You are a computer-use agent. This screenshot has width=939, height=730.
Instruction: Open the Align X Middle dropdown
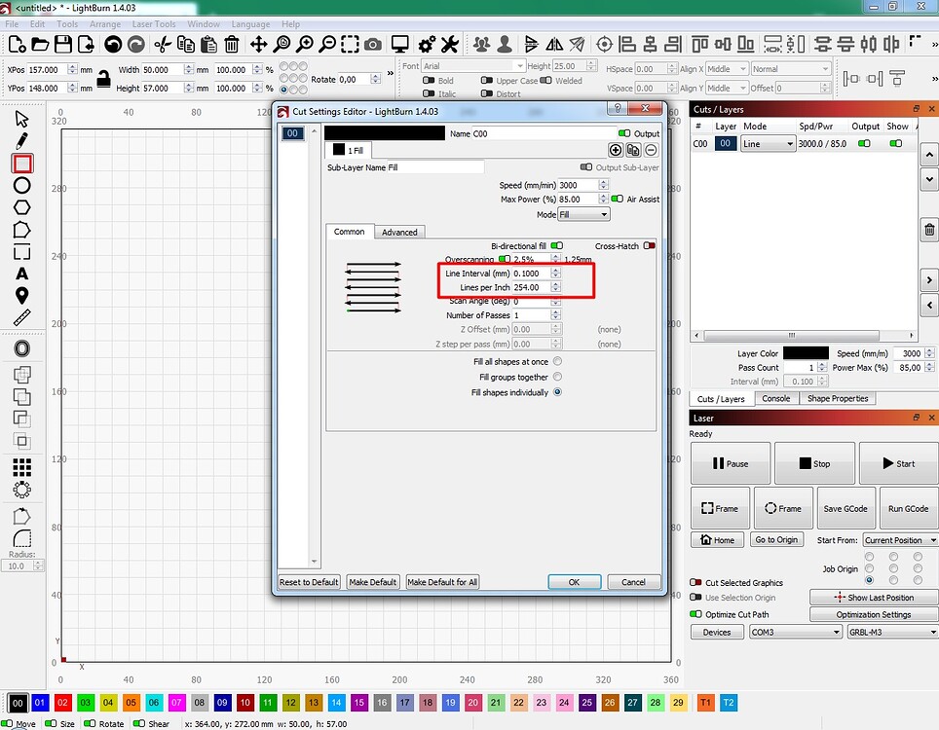pyautogui.click(x=727, y=69)
